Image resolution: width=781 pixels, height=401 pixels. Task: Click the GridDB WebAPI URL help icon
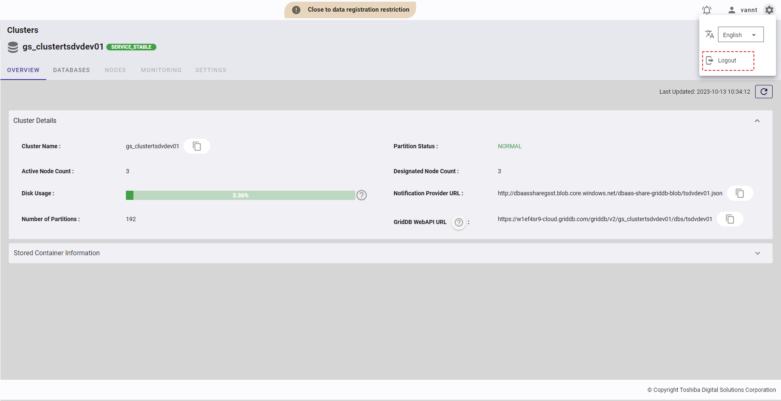click(459, 222)
